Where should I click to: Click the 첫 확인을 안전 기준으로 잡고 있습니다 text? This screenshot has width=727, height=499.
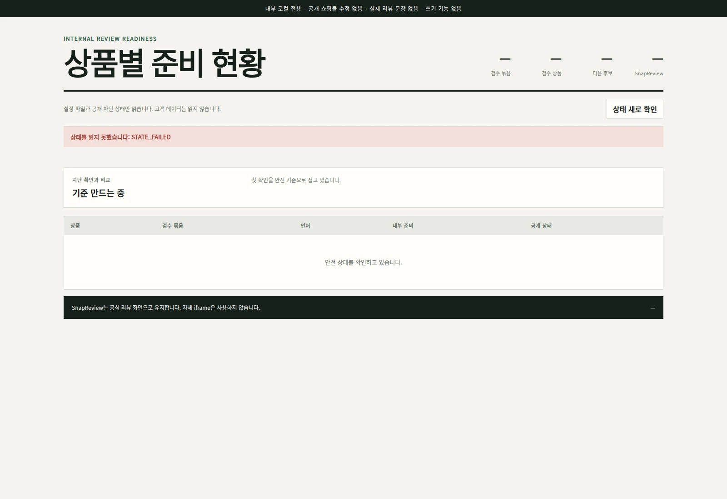coord(296,180)
